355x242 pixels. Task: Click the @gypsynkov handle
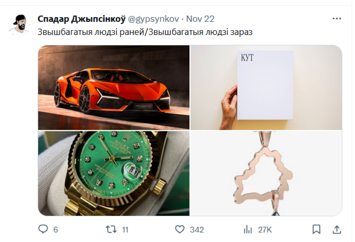[x=154, y=19]
